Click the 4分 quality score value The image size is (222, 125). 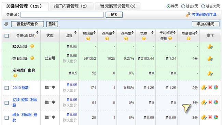point(195,58)
